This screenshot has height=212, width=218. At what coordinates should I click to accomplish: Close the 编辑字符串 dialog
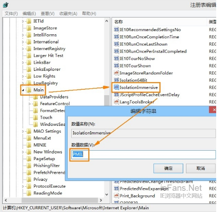tap(213, 110)
